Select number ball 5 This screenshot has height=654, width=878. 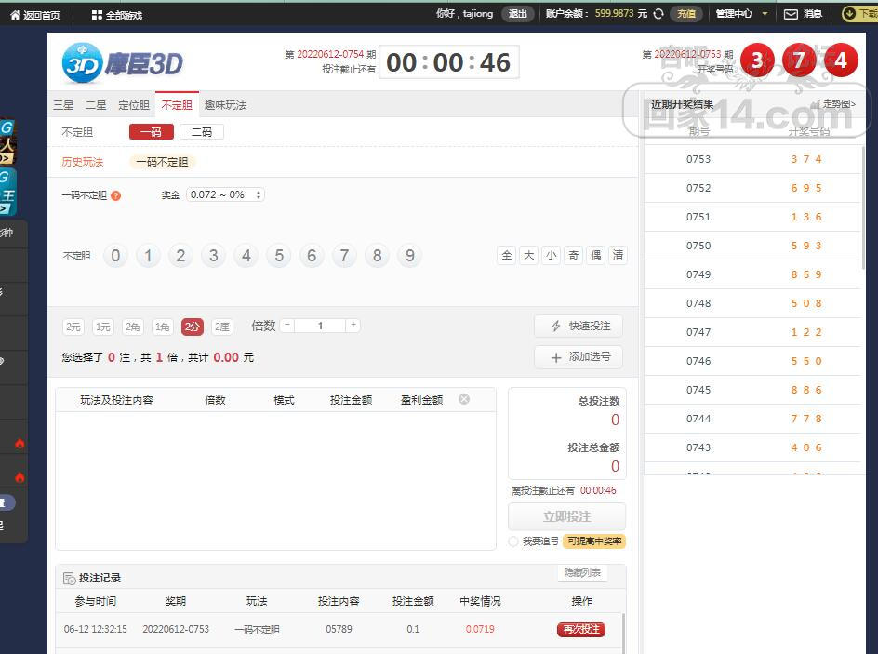[x=279, y=256]
